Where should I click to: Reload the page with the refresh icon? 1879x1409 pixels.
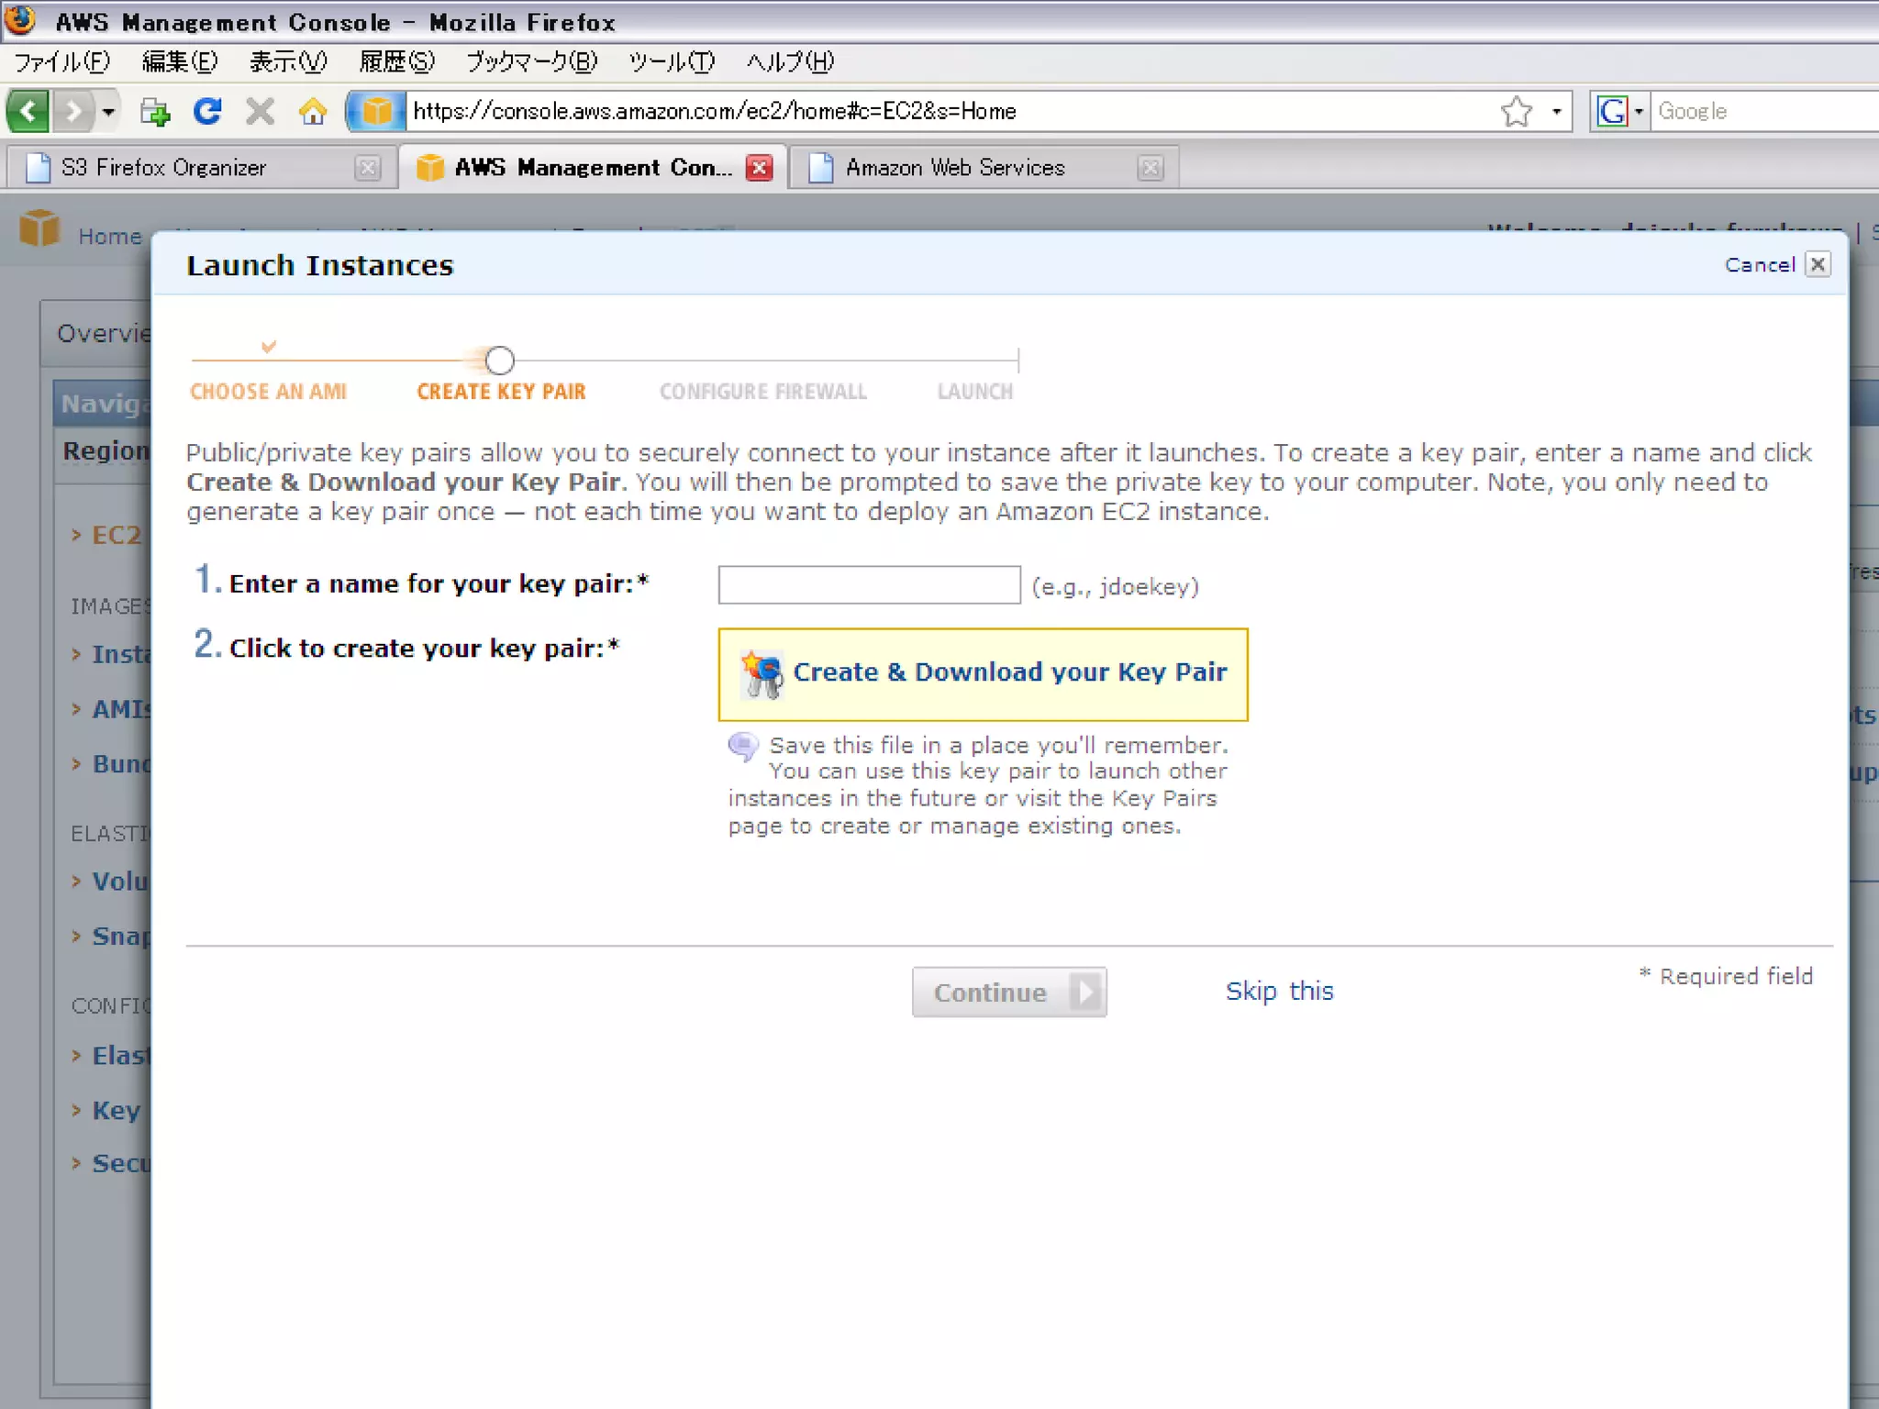pos(207,111)
